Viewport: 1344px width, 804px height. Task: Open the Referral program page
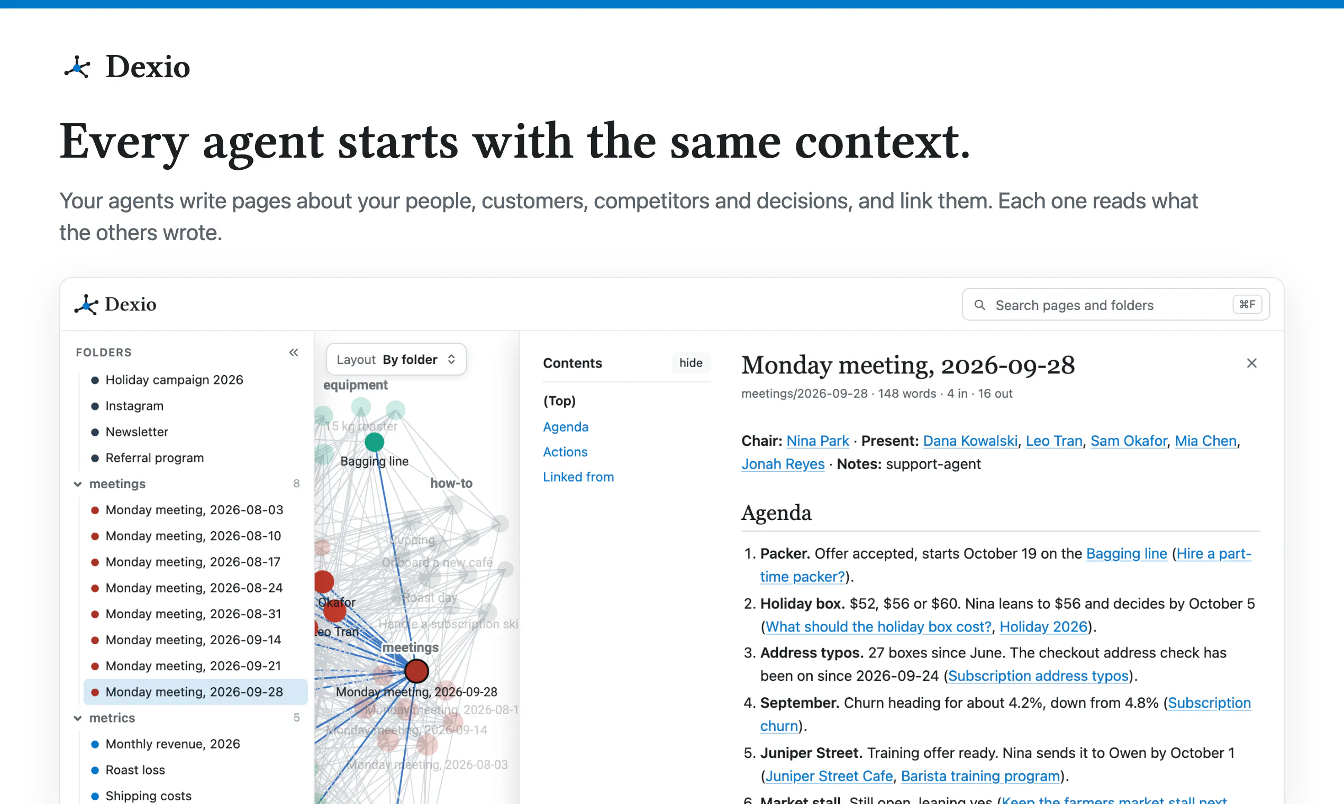pyautogui.click(x=195, y=458)
